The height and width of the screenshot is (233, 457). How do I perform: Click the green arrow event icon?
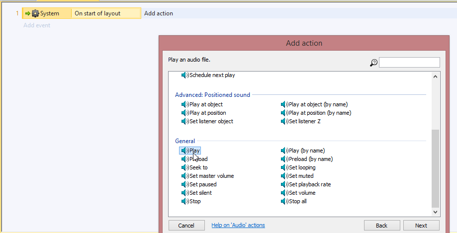point(28,13)
